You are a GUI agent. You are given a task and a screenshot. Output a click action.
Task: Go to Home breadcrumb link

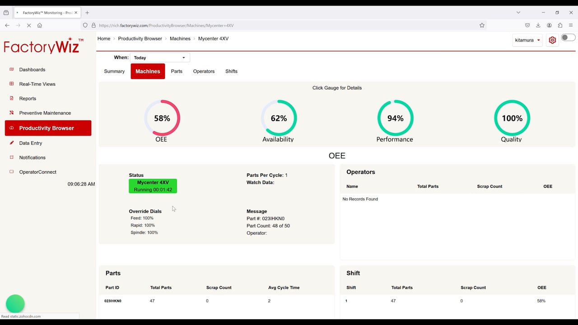click(x=104, y=39)
